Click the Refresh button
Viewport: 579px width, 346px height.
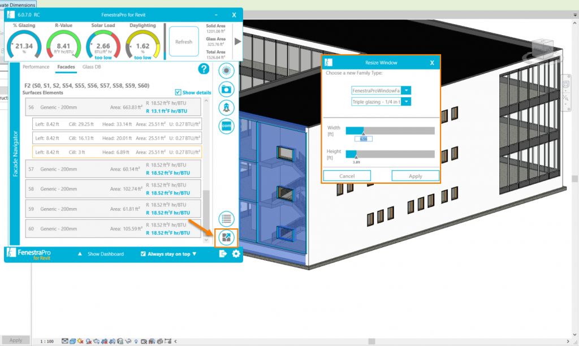184,42
